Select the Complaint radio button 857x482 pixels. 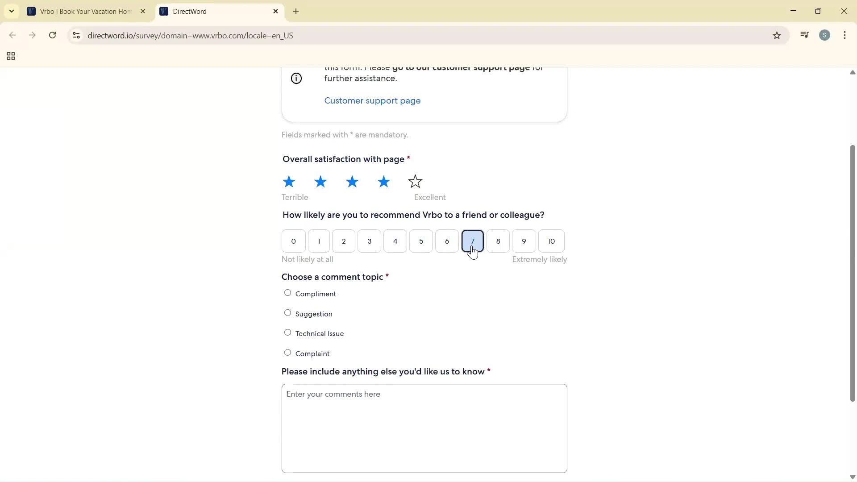click(x=287, y=352)
